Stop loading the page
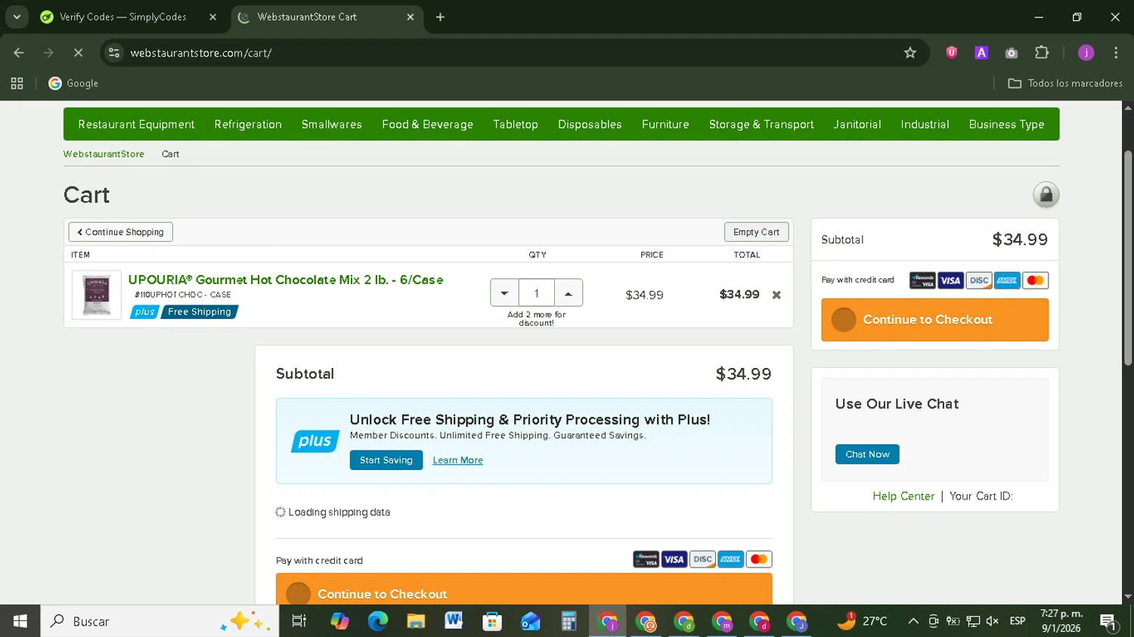 tap(78, 53)
